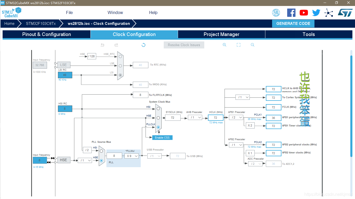Switch to Pinout & Configuration tab
The image size is (355, 199).
point(47,34)
